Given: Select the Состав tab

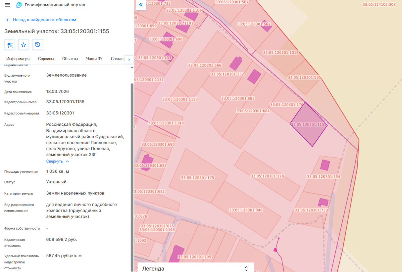Looking at the screenshot, I should 117,59.
